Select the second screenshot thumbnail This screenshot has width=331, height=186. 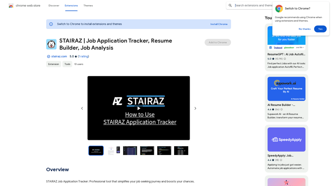coord(113,151)
